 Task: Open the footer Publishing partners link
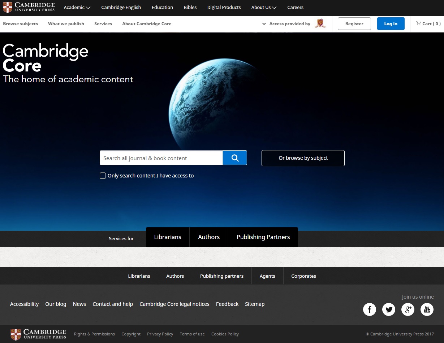(222, 276)
